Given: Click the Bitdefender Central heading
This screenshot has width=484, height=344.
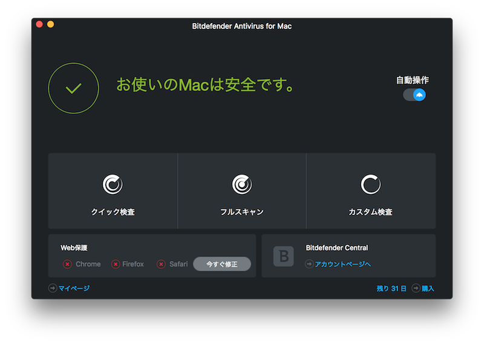Looking at the screenshot, I should tap(337, 248).
